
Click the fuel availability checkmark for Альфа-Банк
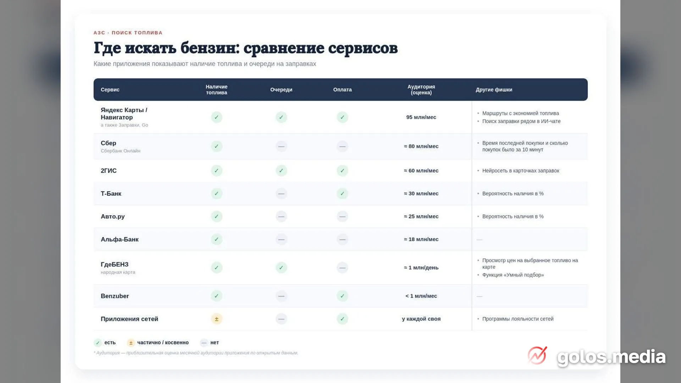(216, 239)
